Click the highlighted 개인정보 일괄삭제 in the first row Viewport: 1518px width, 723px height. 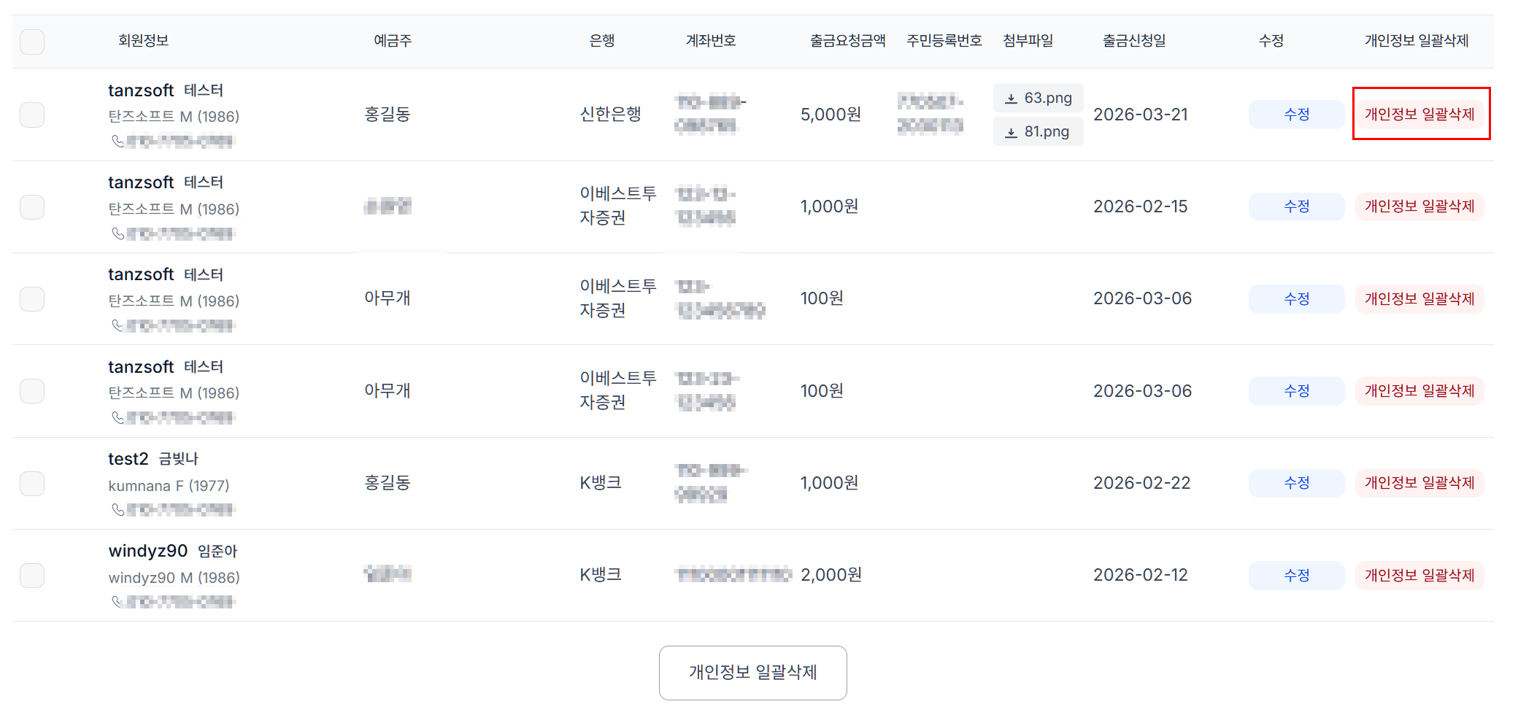1419,114
